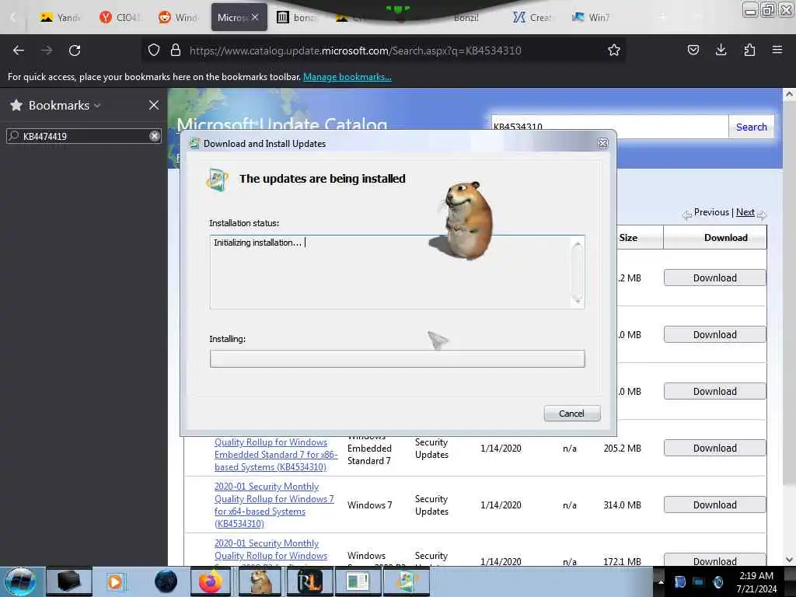Click the Installing progress bar
796x597 pixels.
click(x=397, y=359)
